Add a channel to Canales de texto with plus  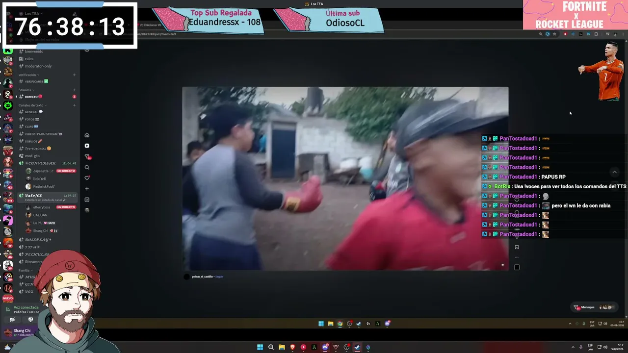pyautogui.click(x=74, y=105)
